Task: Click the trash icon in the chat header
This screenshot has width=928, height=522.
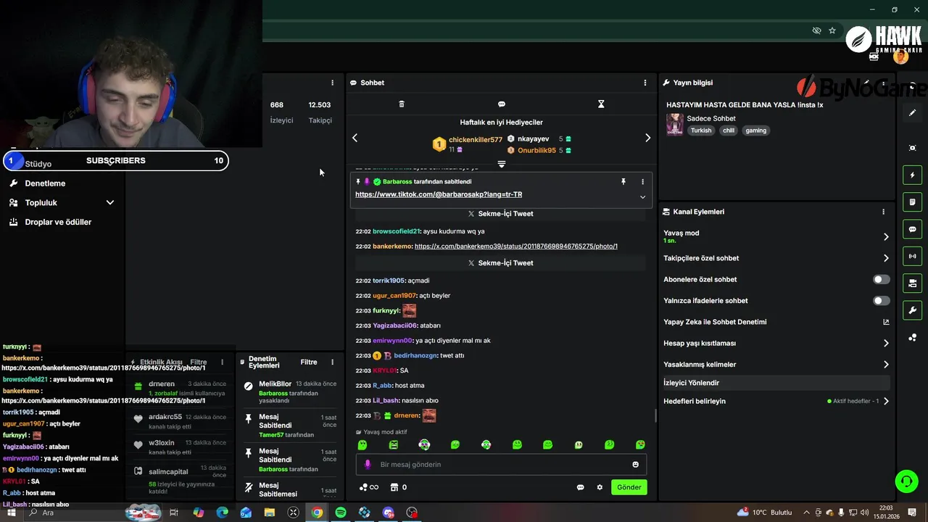Action: [x=402, y=104]
